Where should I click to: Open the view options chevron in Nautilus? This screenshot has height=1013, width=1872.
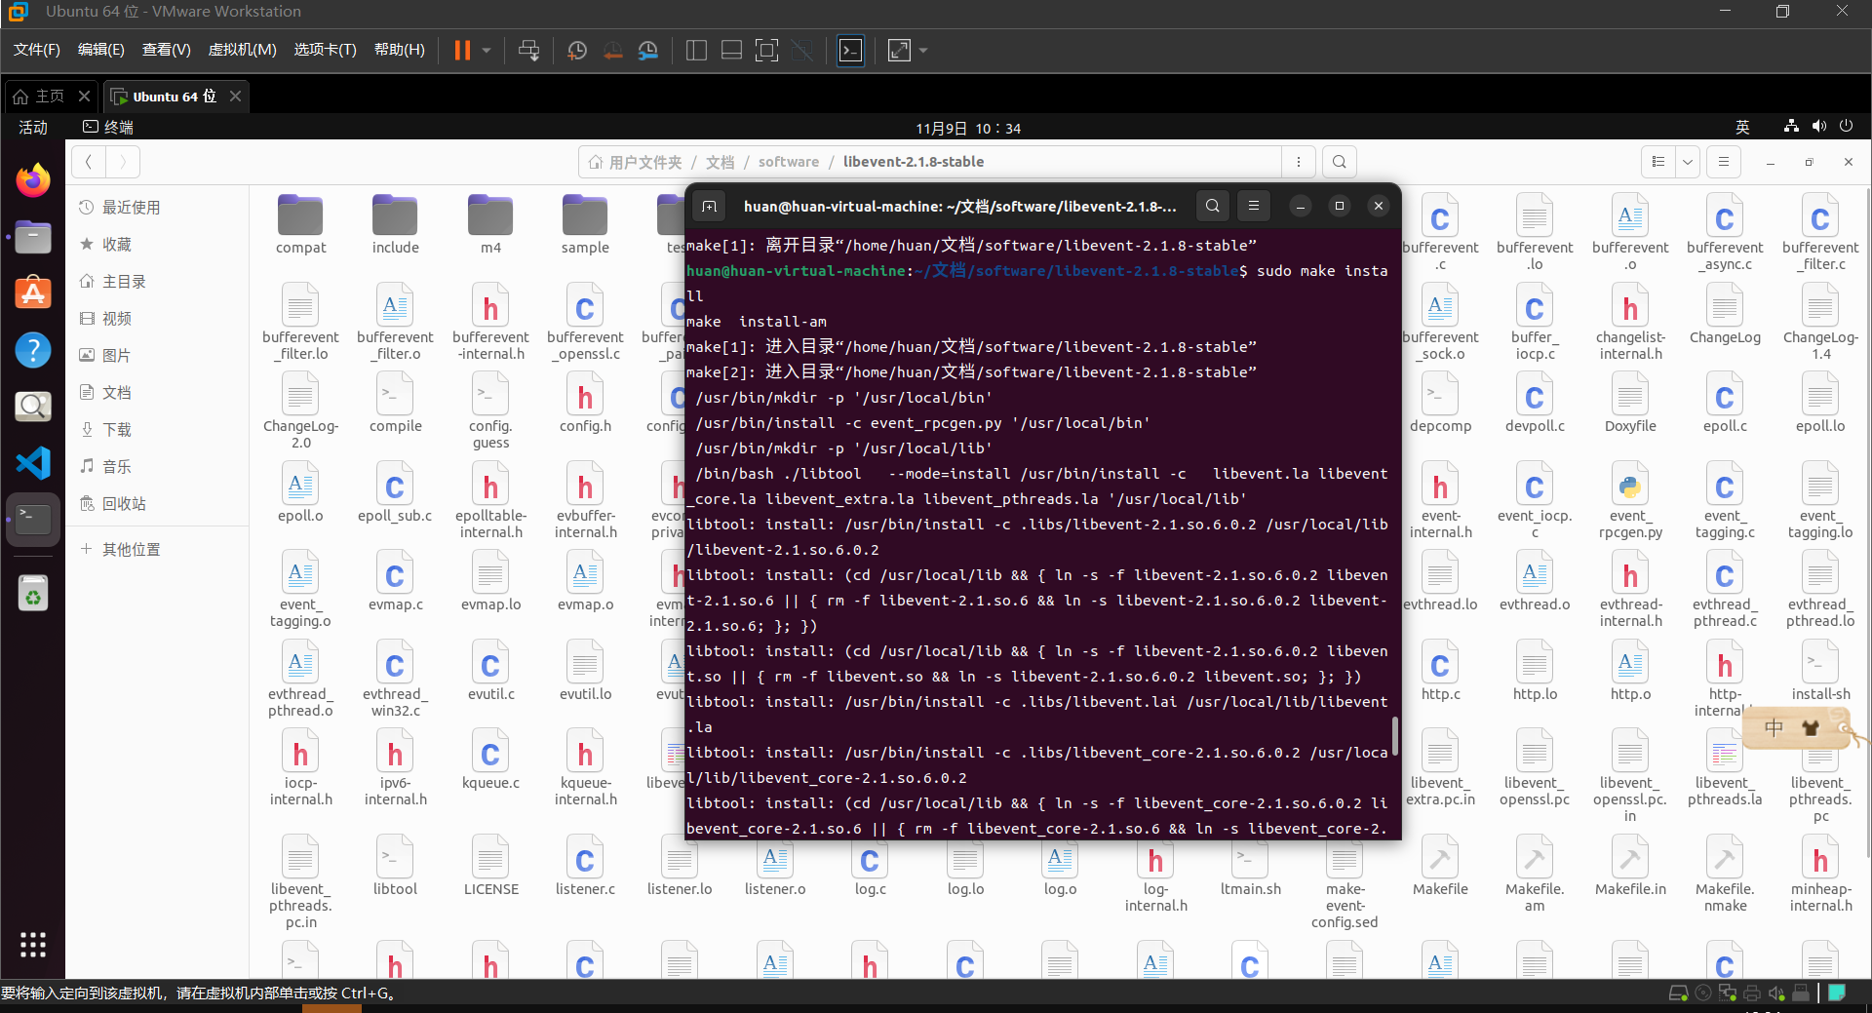coord(1690,161)
